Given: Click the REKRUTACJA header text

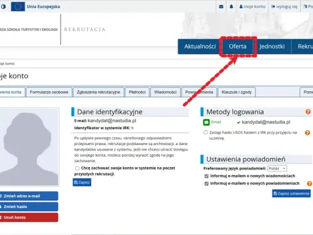Looking at the screenshot, I should point(85,29).
